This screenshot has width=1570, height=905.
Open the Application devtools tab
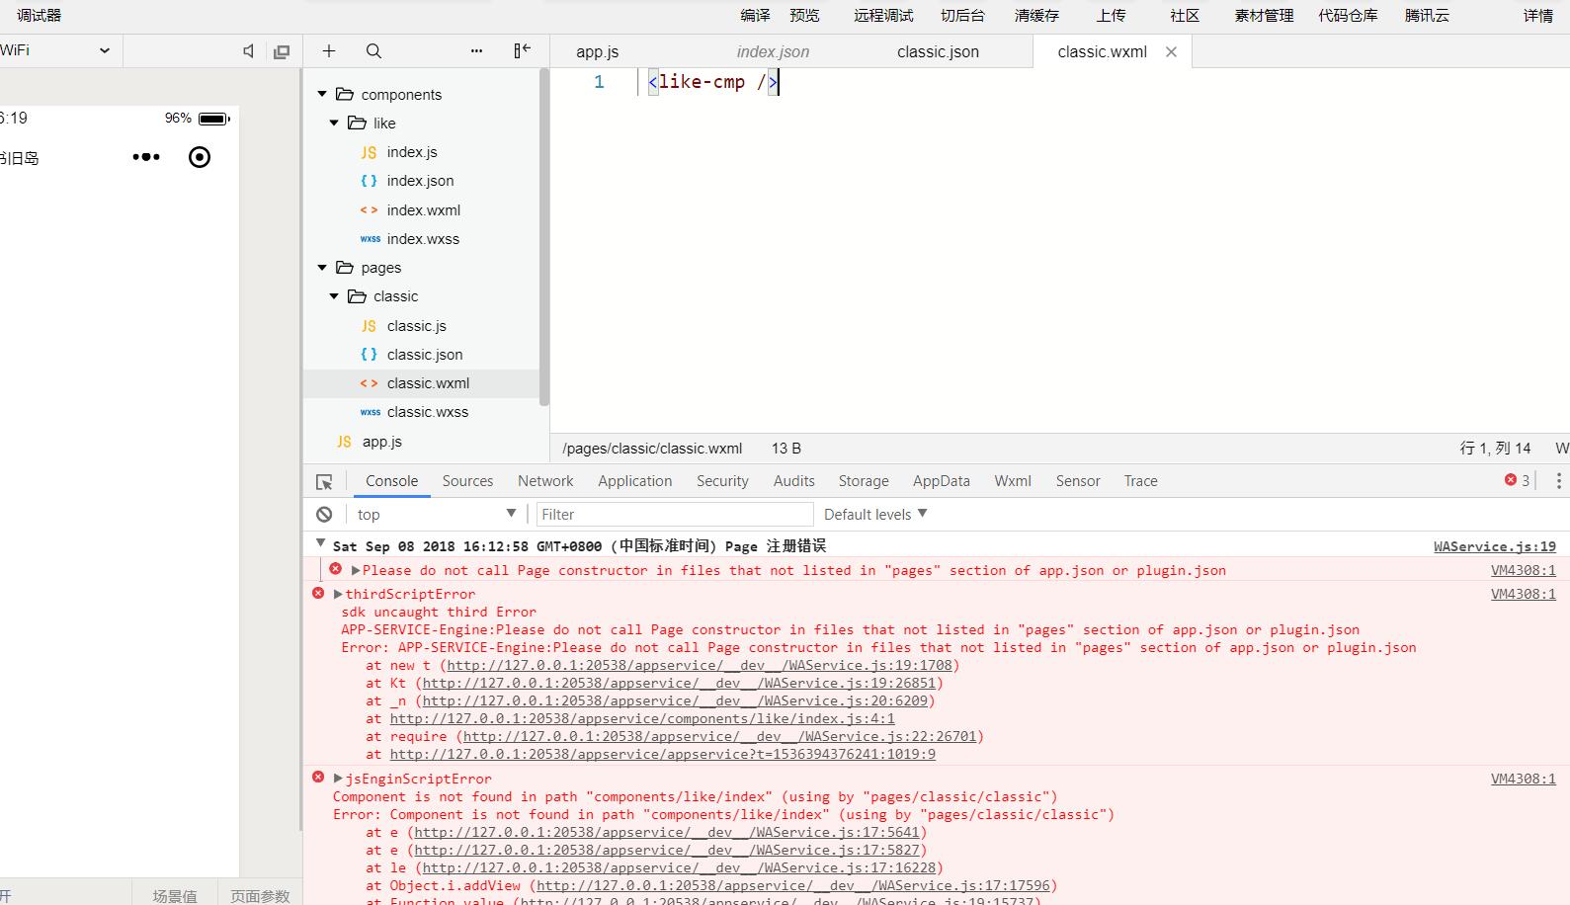(634, 481)
